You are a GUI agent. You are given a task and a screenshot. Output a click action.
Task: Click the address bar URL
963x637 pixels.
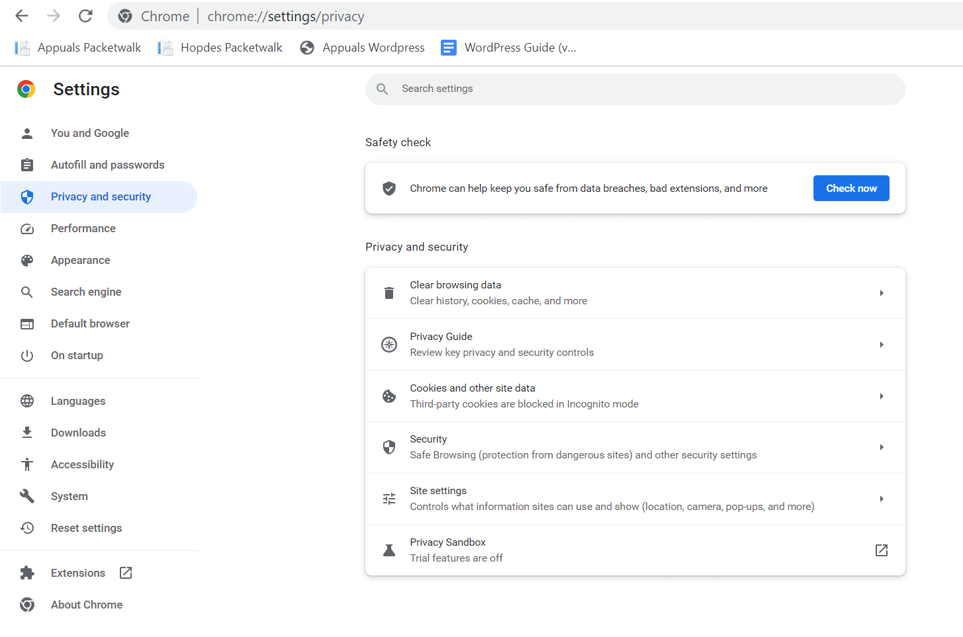(x=286, y=17)
